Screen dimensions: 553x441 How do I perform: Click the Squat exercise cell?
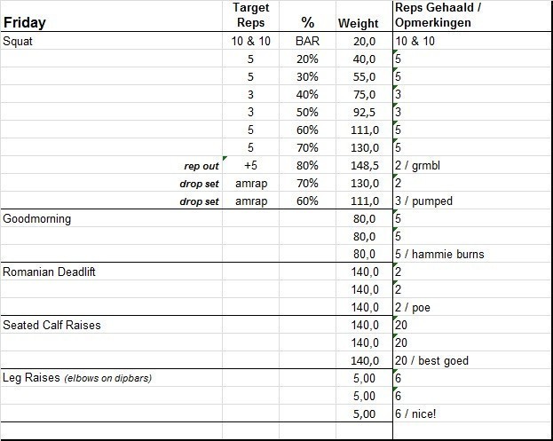20,41
